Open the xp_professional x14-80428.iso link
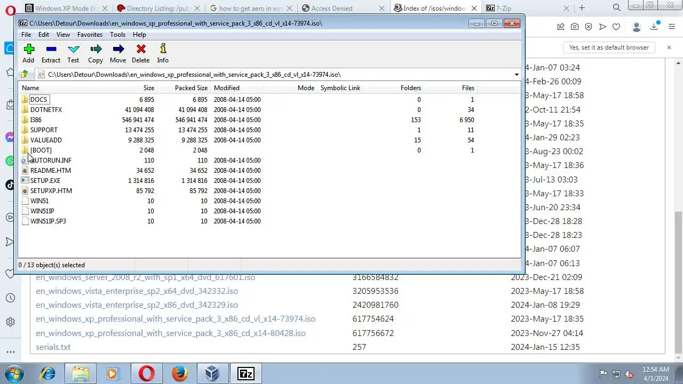The width and height of the screenshot is (683, 384). [x=171, y=333]
